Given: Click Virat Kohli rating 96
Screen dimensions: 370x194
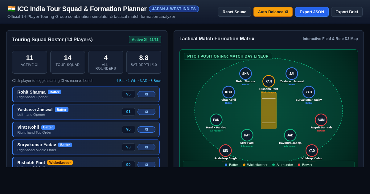Looking at the screenshot, I should pyautogui.click(x=128, y=129).
